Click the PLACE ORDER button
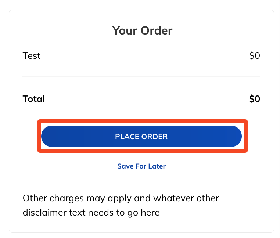280x238 pixels. [x=141, y=137]
